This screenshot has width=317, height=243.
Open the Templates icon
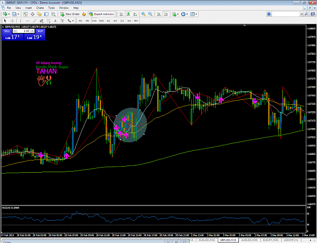(x=192, y=14)
